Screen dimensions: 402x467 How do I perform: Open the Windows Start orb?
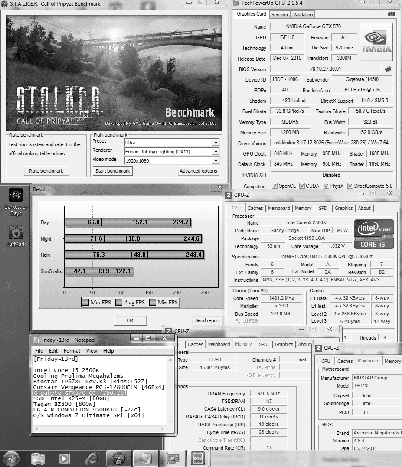tap(10, 458)
